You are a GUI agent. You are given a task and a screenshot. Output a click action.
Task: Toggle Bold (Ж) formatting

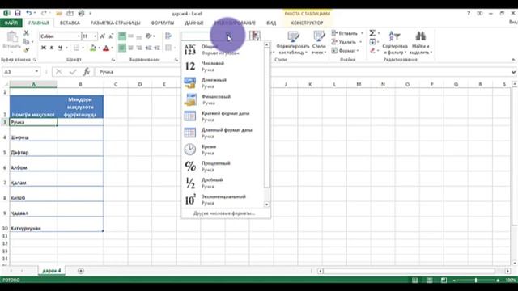pyautogui.click(x=43, y=48)
